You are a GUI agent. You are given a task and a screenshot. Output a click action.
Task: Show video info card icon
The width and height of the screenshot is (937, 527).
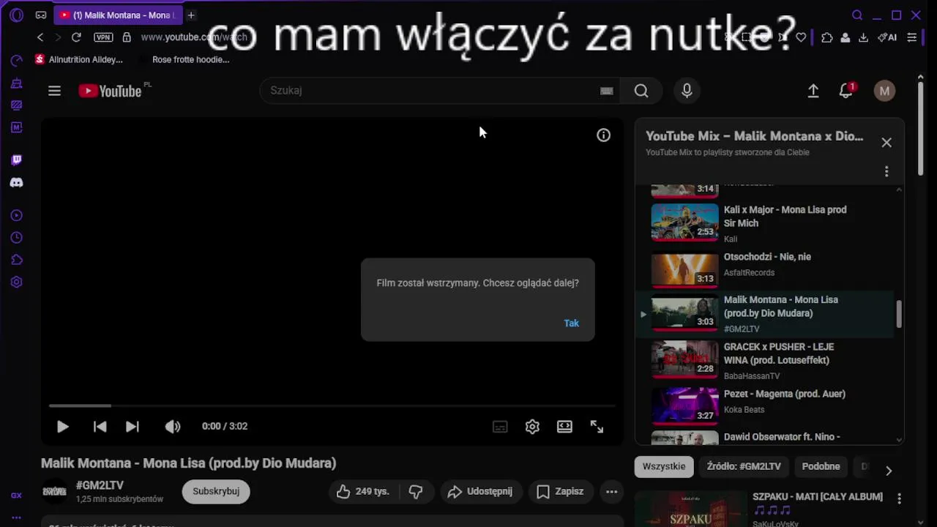click(x=603, y=135)
